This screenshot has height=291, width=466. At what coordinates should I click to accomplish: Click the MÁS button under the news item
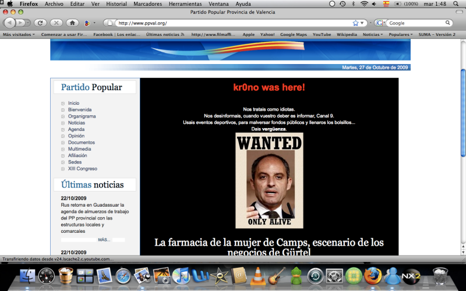(x=104, y=240)
